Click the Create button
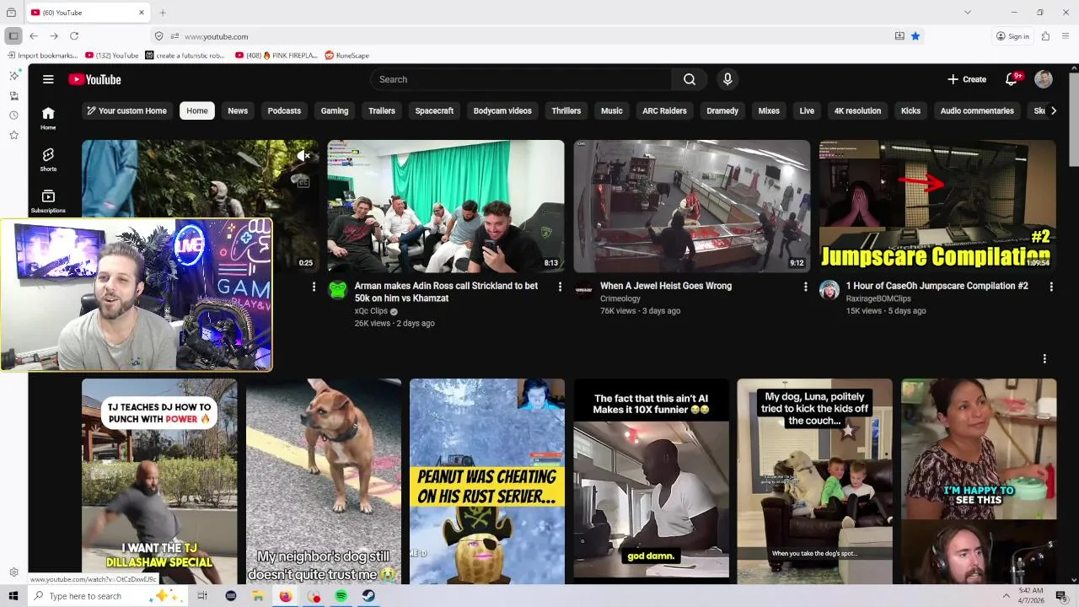The width and height of the screenshot is (1079, 607). pos(967,79)
